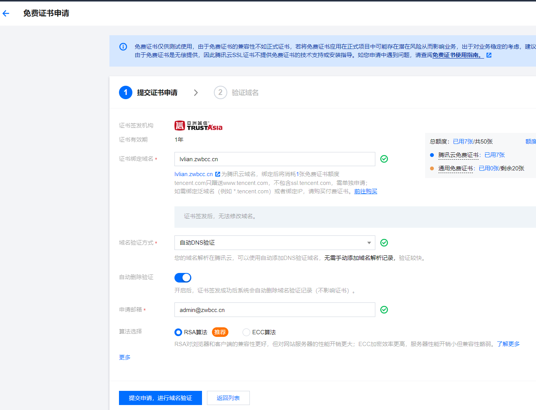Click green checkmark beside DNS verification dropdown
536x410 pixels.
(384, 243)
